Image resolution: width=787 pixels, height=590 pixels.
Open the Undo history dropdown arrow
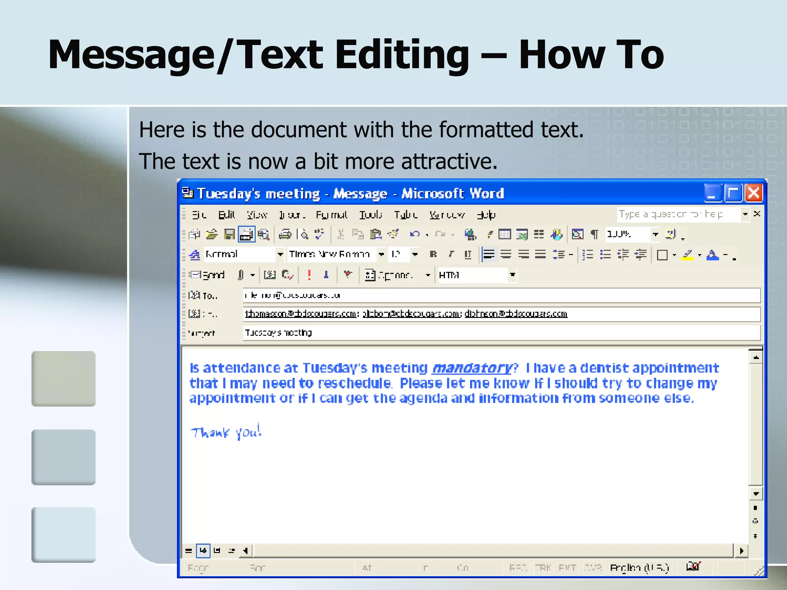click(x=427, y=235)
